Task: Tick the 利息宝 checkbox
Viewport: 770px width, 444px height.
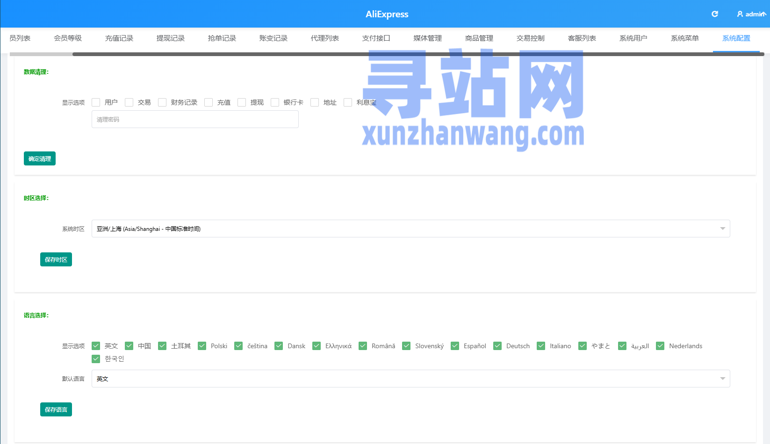Action: click(348, 102)
